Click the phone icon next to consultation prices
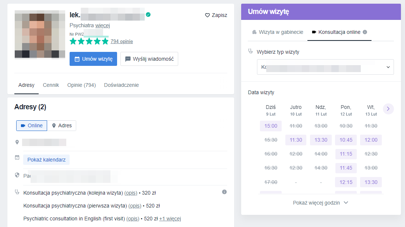Image resolution: width=405 pixels, height=227 pixels. coord(17,192)
